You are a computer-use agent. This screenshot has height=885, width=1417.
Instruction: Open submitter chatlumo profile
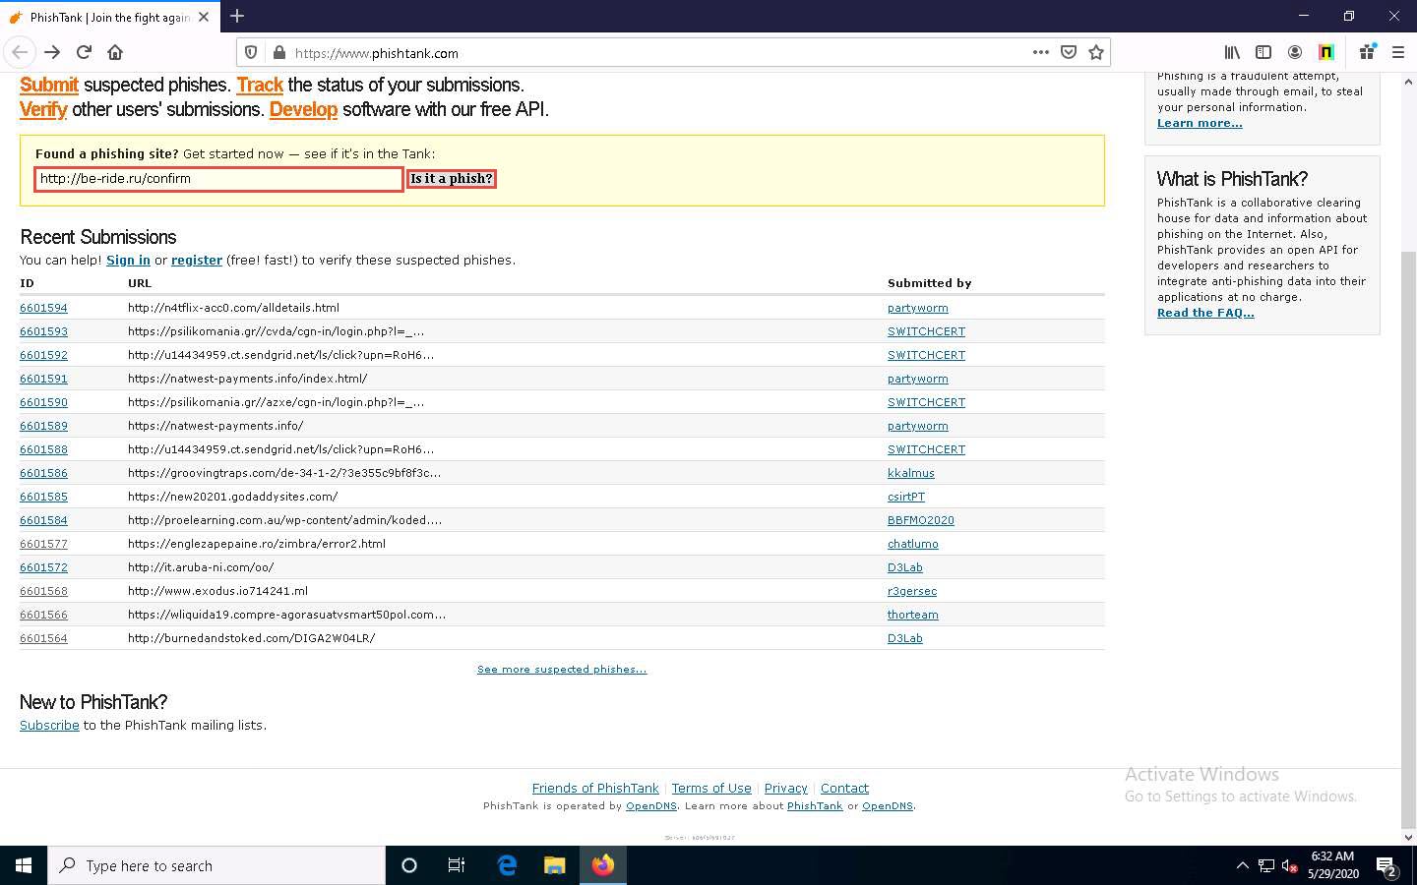pos(913,544)
